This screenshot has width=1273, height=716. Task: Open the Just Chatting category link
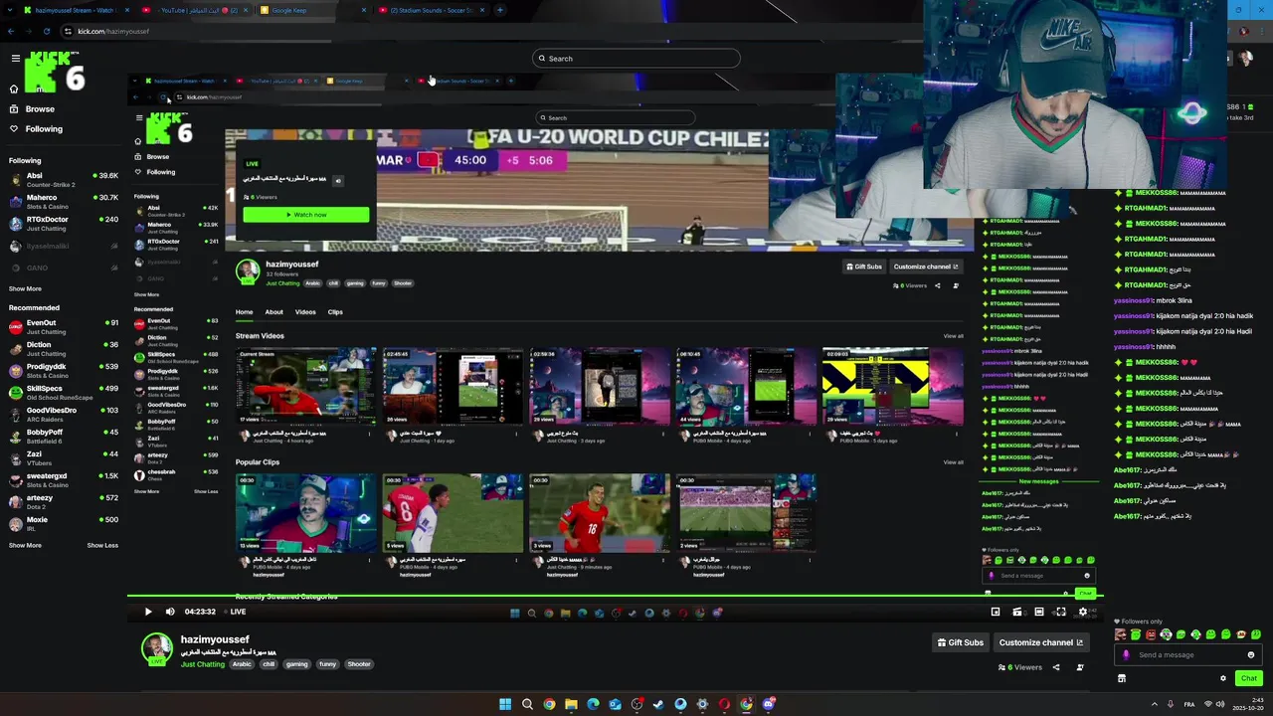[203, 664]
